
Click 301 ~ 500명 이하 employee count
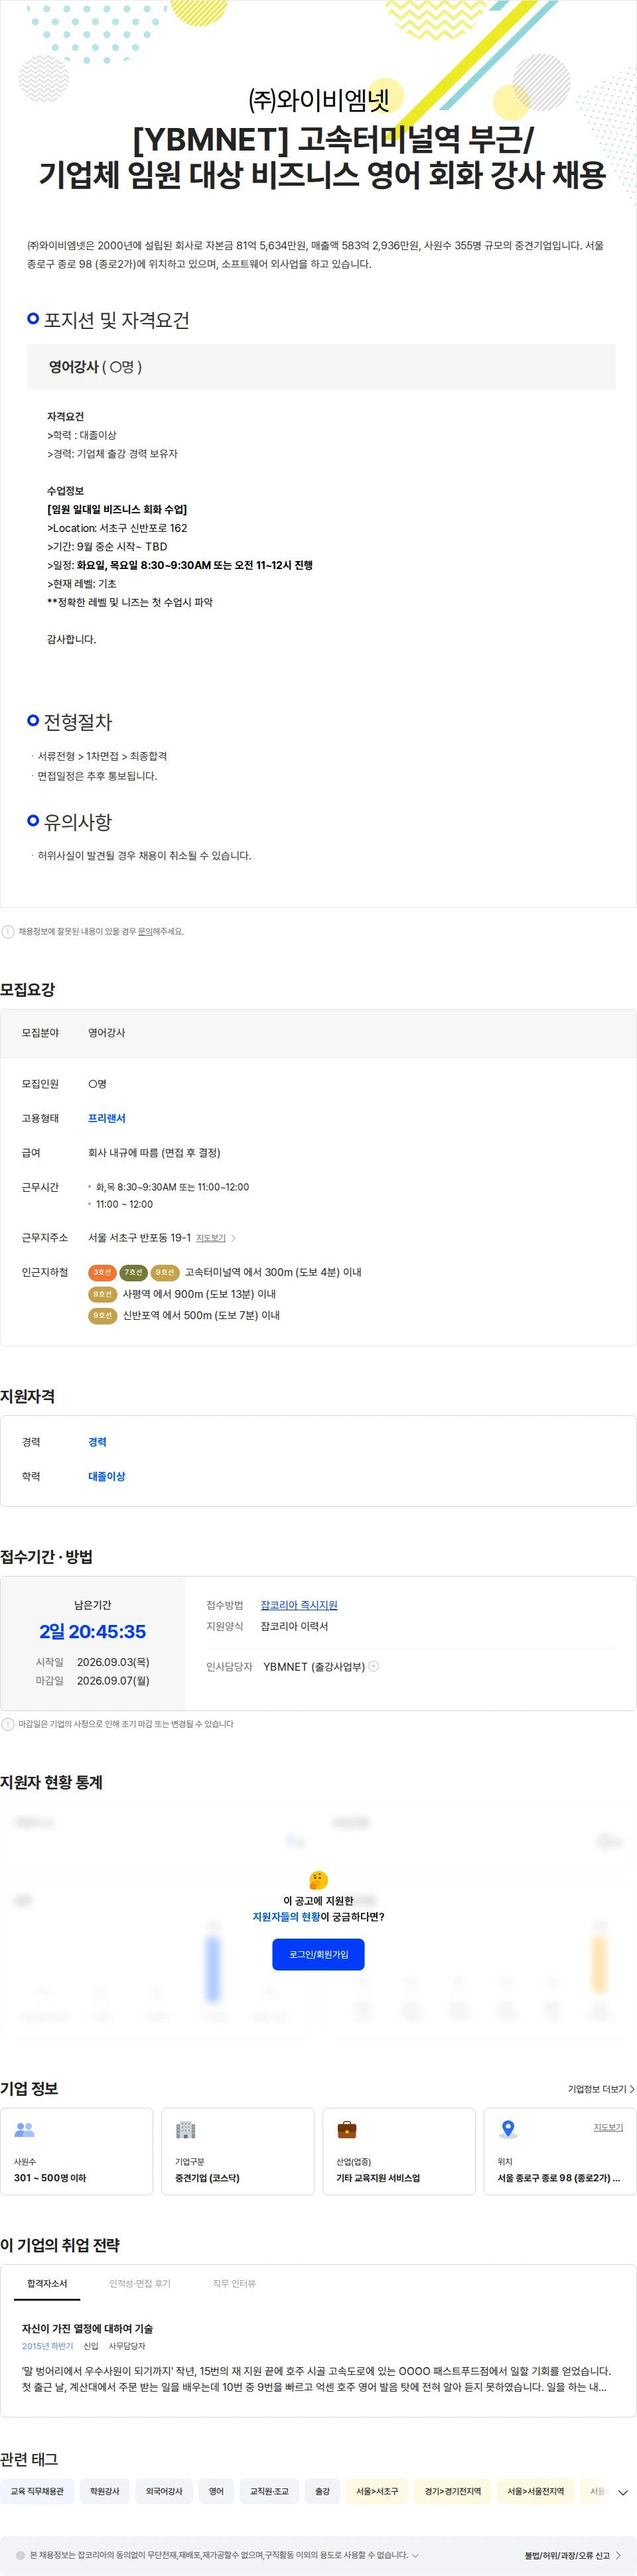tap(50, 2177)
